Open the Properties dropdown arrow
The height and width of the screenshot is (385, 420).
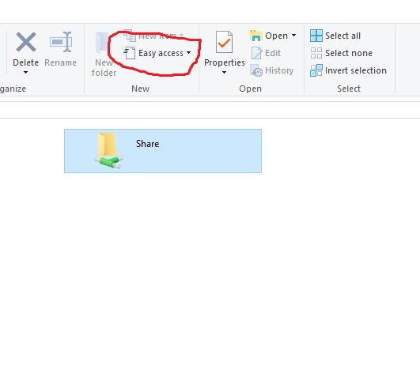tap(224, 72)
